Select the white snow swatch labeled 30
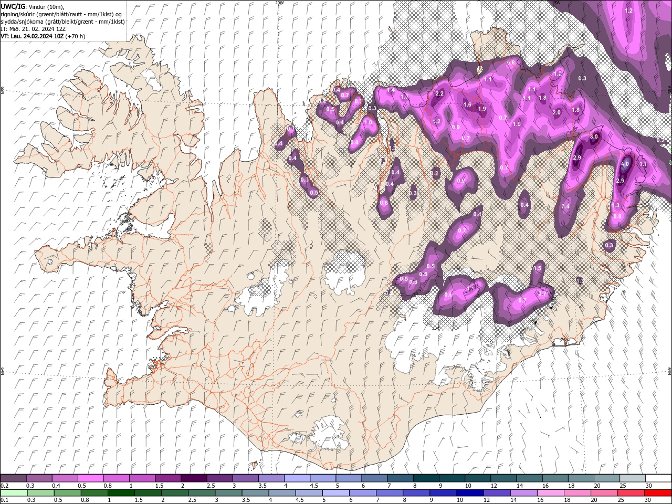 click(x=658, y=478)
